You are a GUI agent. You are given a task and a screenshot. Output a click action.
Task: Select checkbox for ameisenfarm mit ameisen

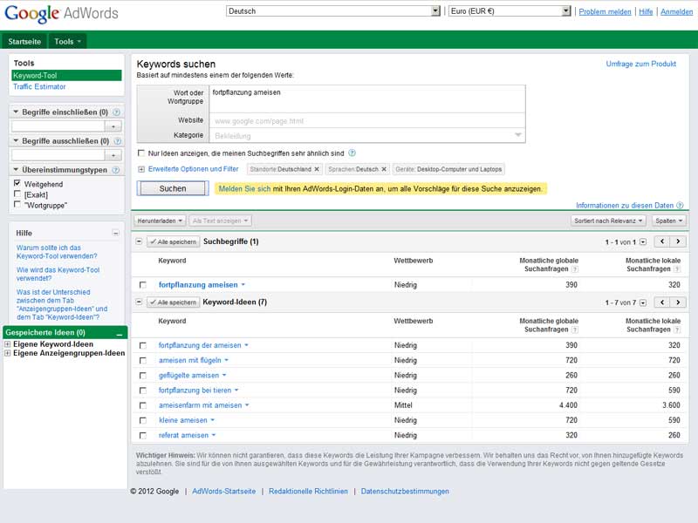[143, 405]
